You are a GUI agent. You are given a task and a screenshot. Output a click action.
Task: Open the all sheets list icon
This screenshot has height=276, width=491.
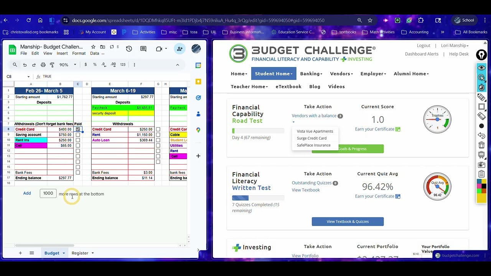point(32,253)
